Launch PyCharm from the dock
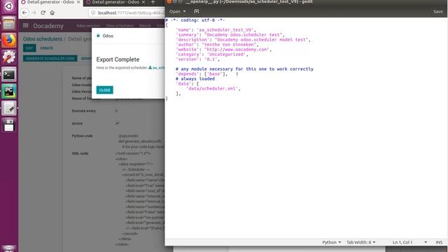This screenshot has height=252, width=448. (8, 92)
